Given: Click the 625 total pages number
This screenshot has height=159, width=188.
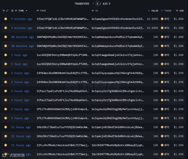Looking at the screenshot, I should [105, 4].
